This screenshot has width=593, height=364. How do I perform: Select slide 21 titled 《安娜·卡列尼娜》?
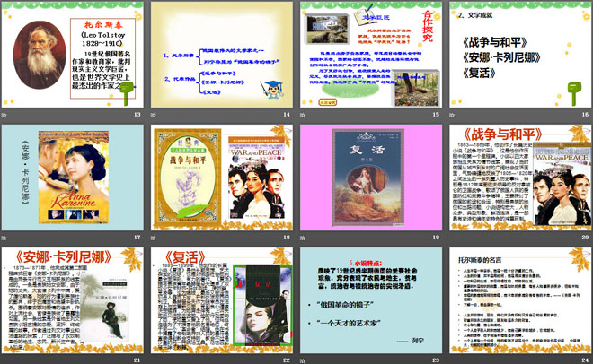73,300
